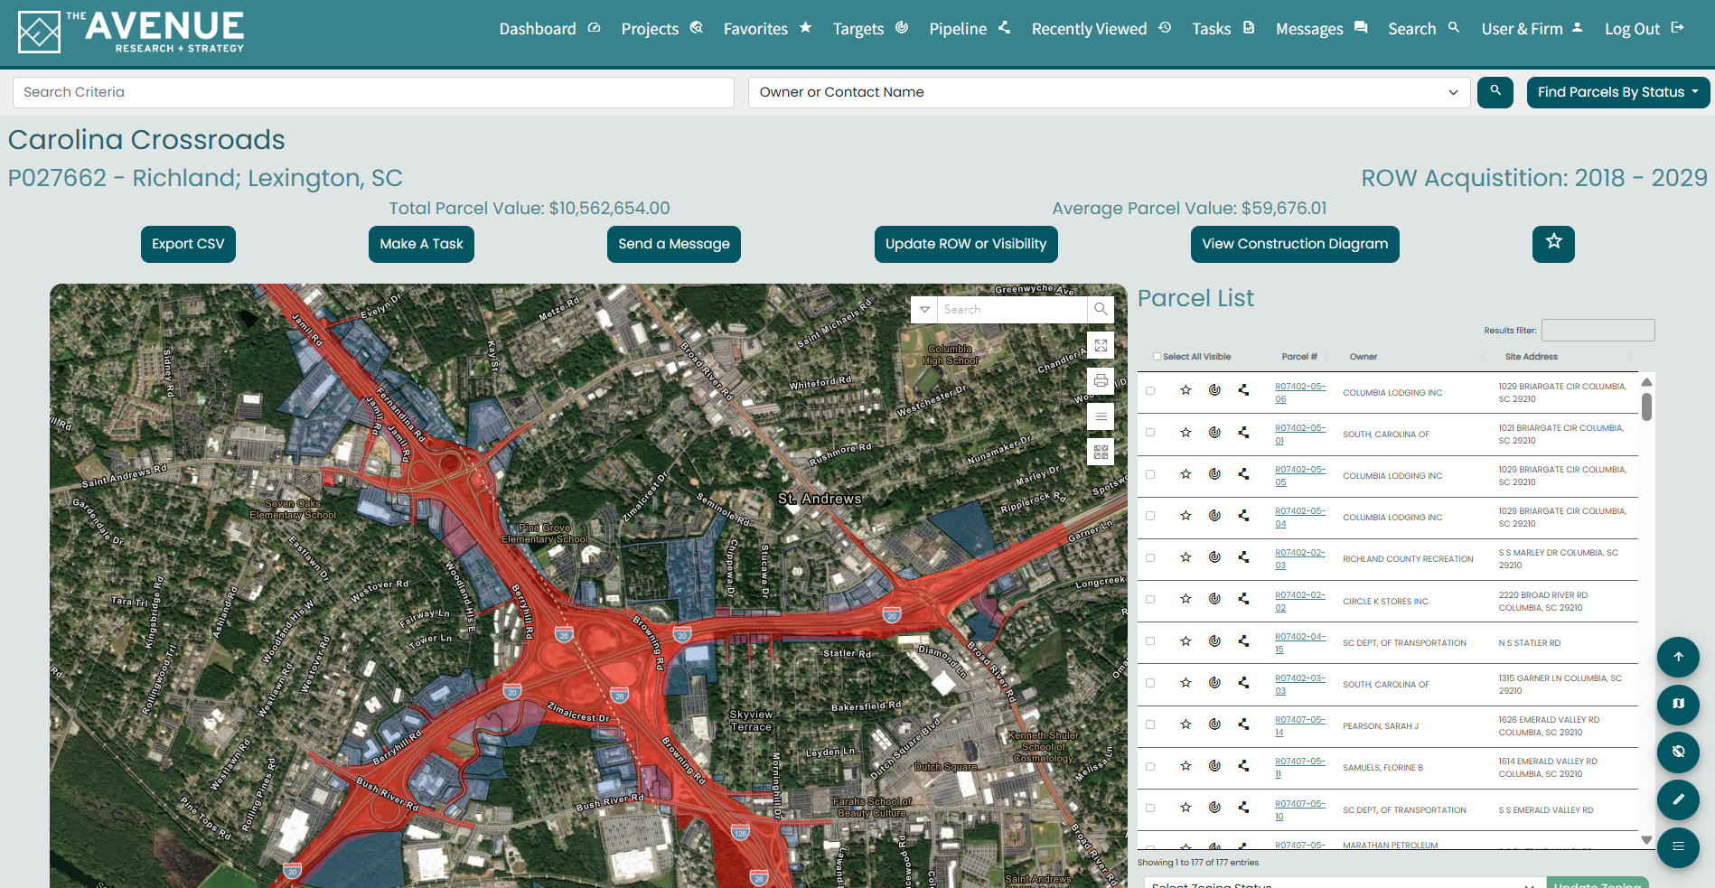Target icon for Richland County Recreation row
The image size is (1715, 888).
point(1214,557)
